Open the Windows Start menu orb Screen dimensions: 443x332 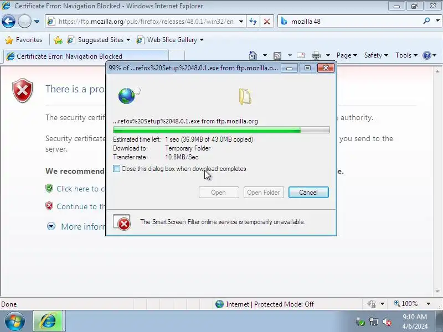15,321
